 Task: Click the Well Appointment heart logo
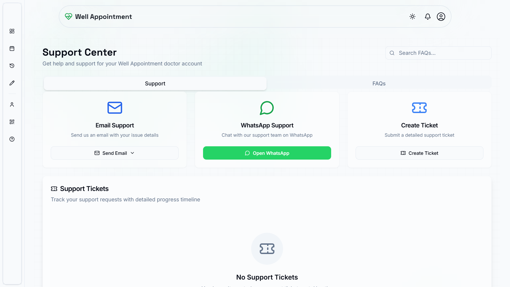point(69,16)
